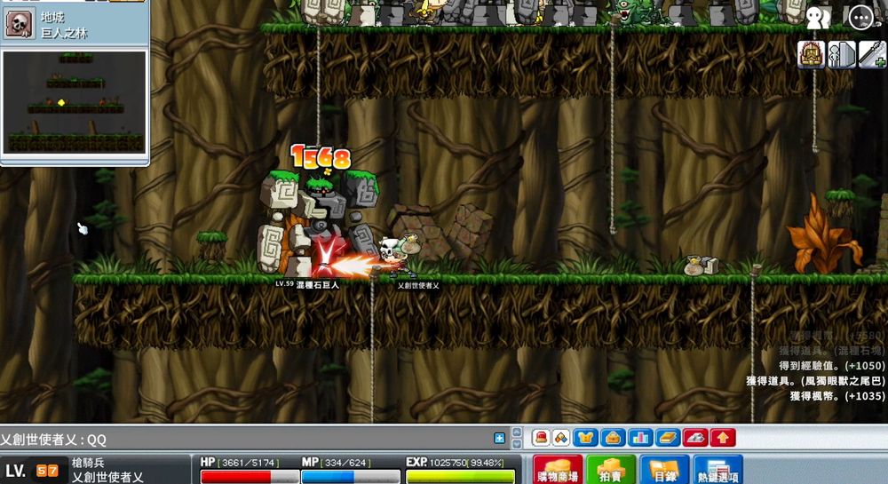Click the spear booster buff icon

click(x=872, y=55)
